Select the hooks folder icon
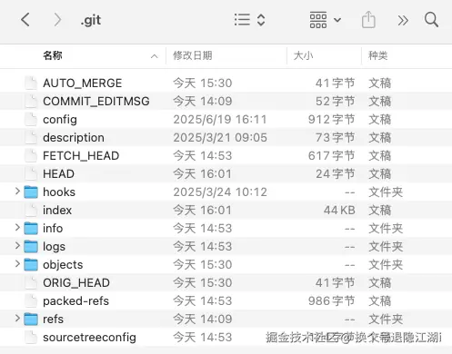Viewport: 452px width, 354px height. (31, 192)
